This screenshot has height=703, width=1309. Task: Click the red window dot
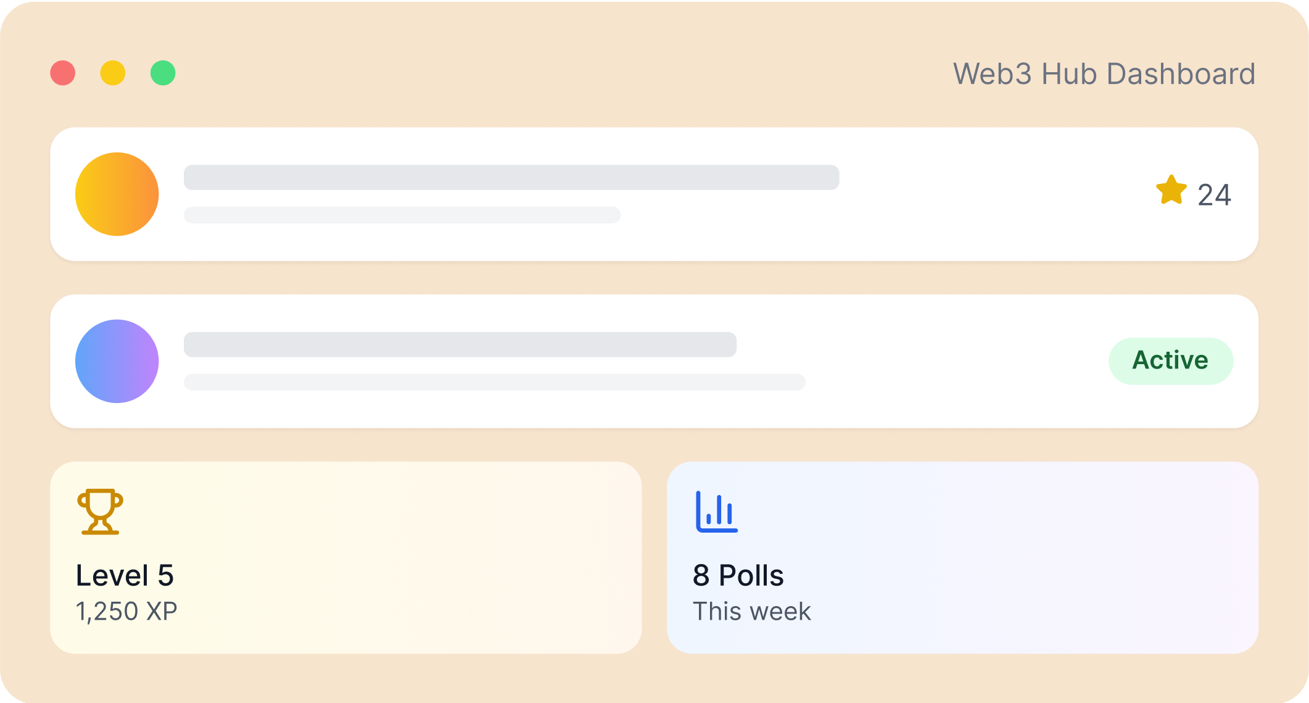[63, 73]
